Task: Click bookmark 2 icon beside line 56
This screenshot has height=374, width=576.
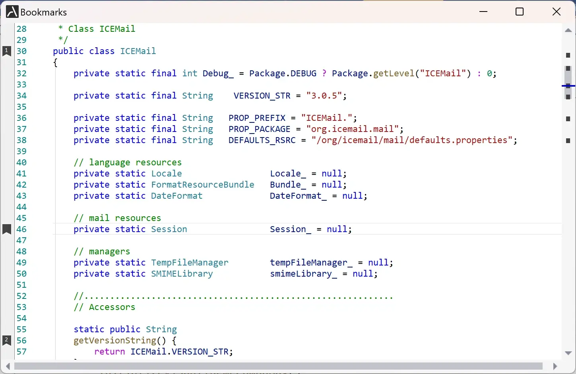Action: coord(7,341)
